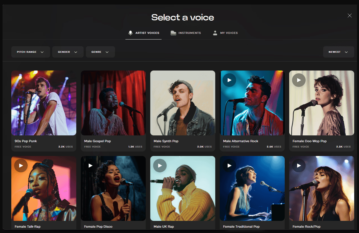Play the Female Talk-Rap preview
This screenshot has width=359, height=233.
pyautogui.click(x=21, y=166)
